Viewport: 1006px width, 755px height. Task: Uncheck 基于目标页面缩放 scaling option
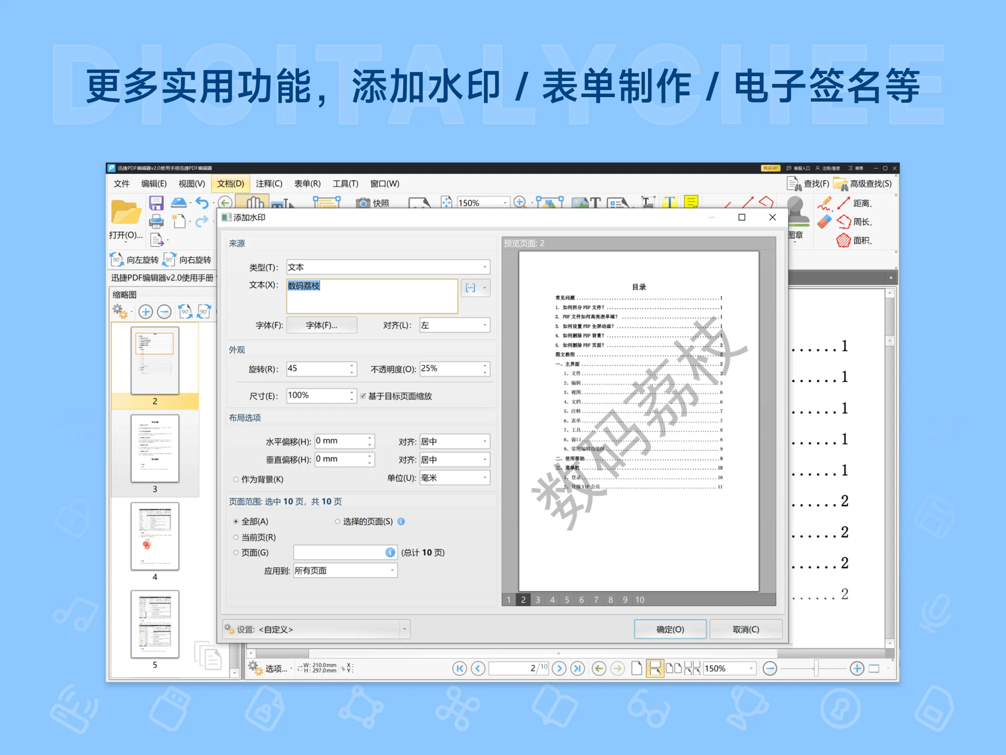(x=362, y=396)
